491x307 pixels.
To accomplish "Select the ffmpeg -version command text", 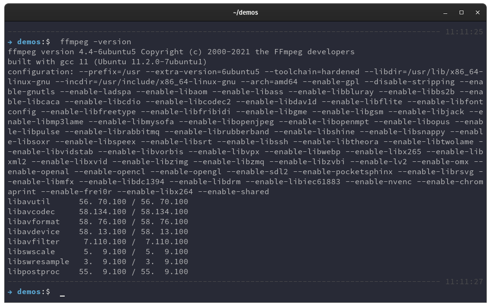I will pyautogui.click(x=97, y=41).
